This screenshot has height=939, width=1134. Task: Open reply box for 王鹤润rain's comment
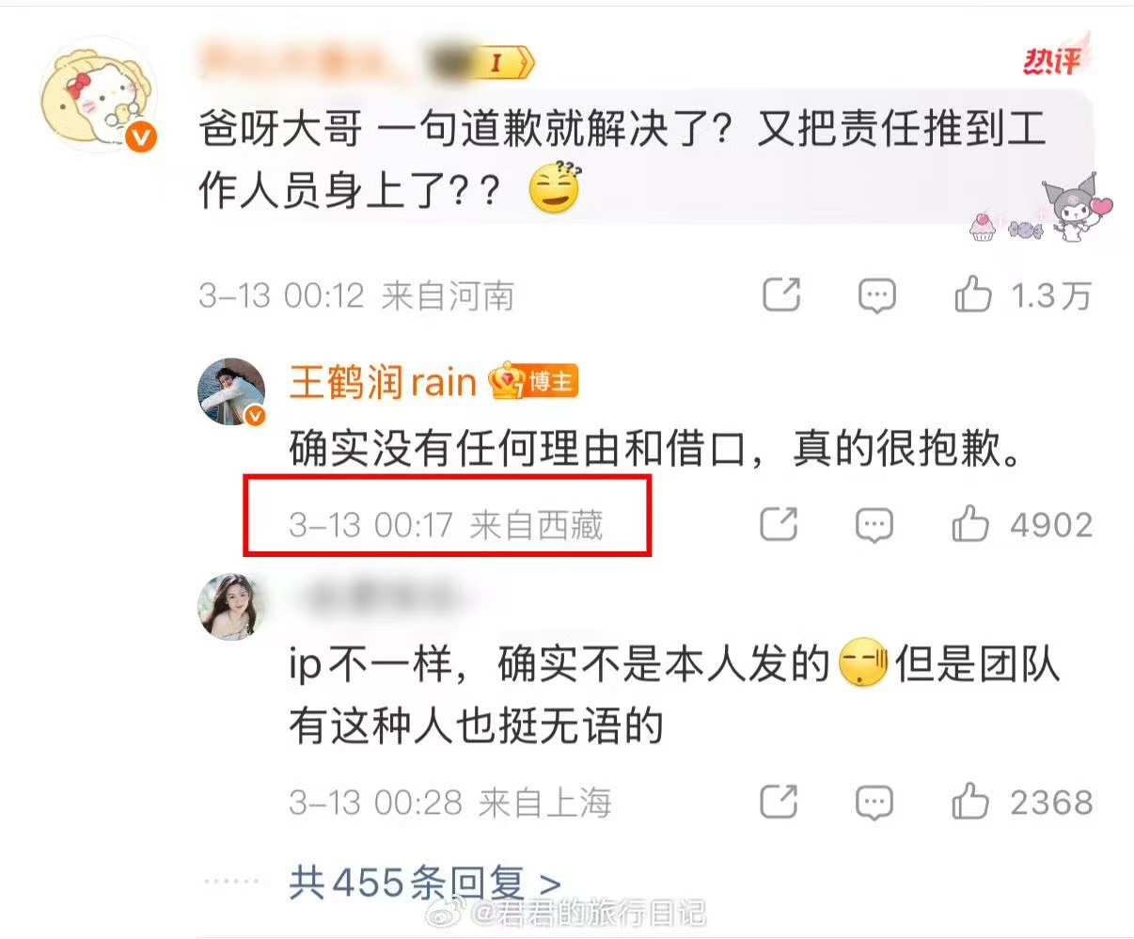[874, 525]
